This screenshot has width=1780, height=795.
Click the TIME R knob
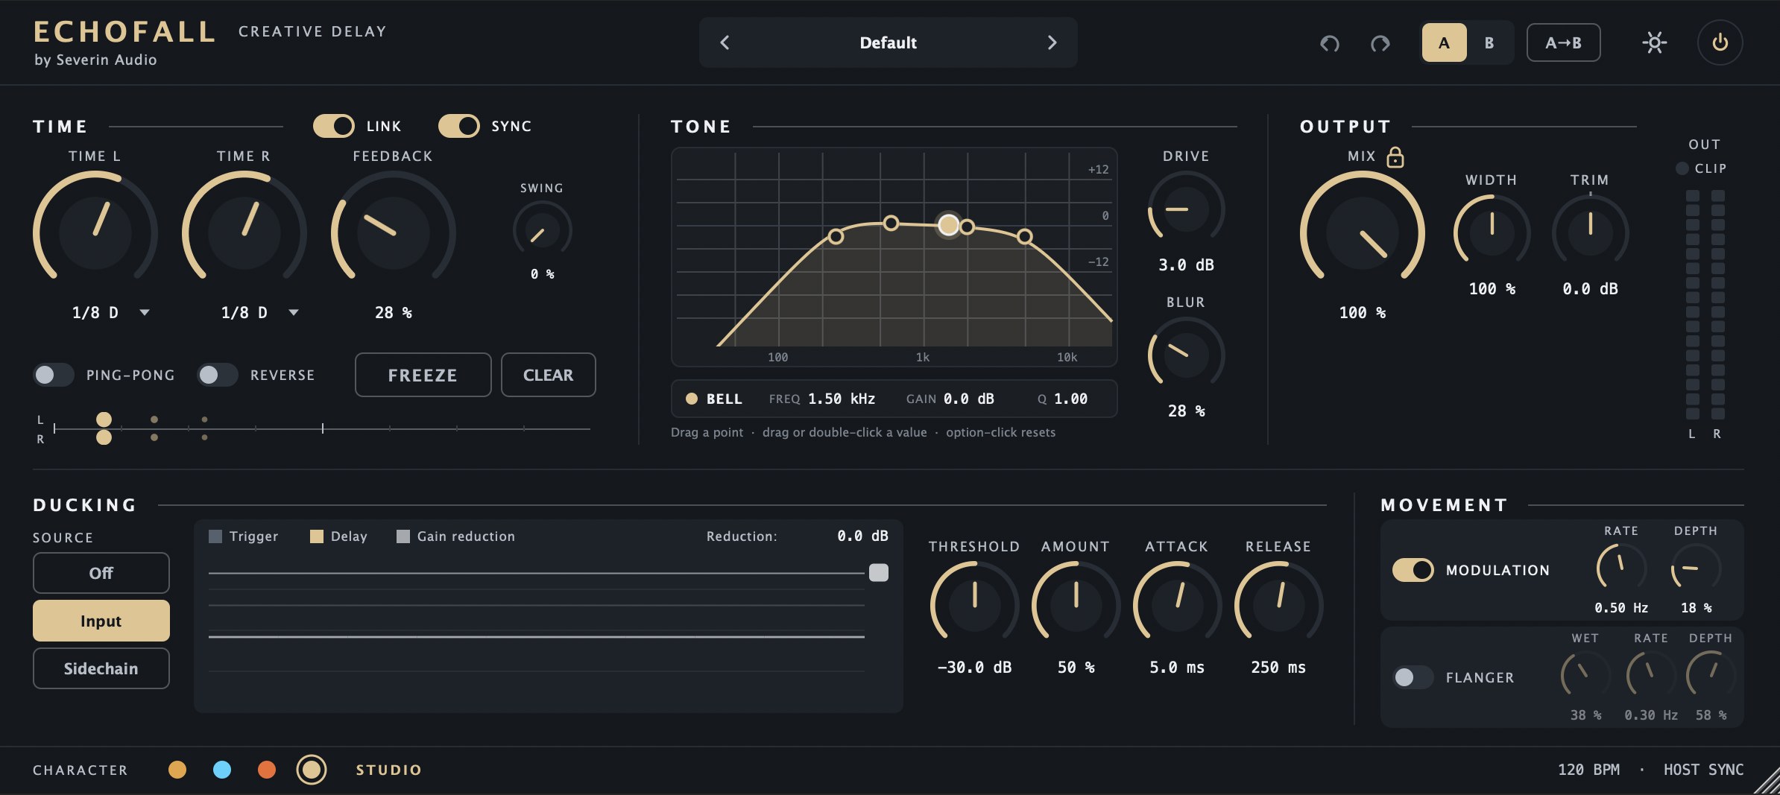[x=244, y=233]
